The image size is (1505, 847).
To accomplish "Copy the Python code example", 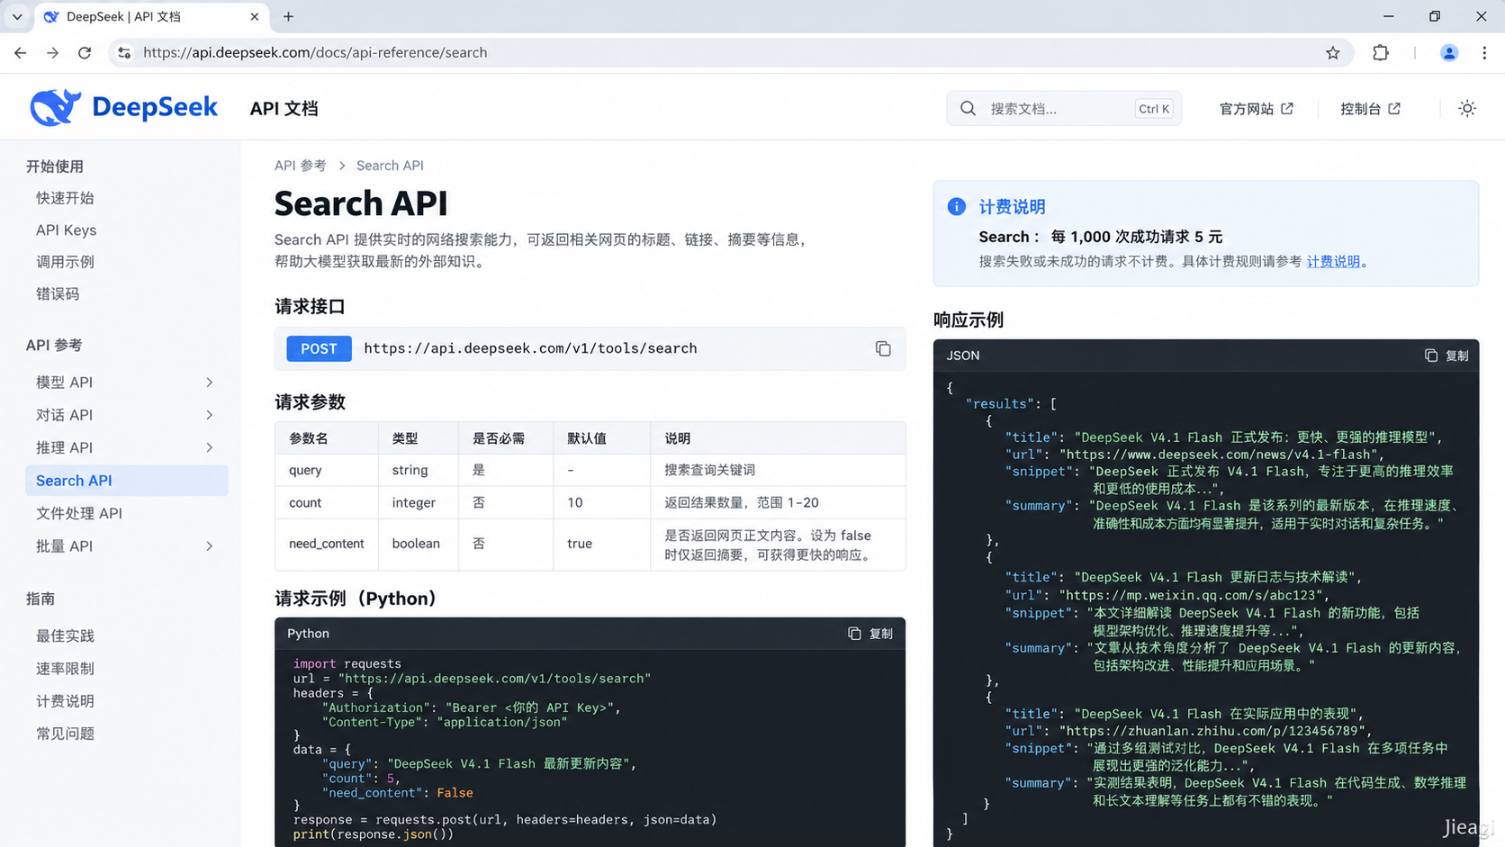I will click(870, 634).
